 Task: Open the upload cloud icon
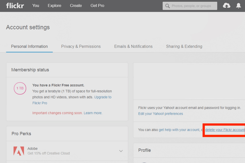[226, 6]
